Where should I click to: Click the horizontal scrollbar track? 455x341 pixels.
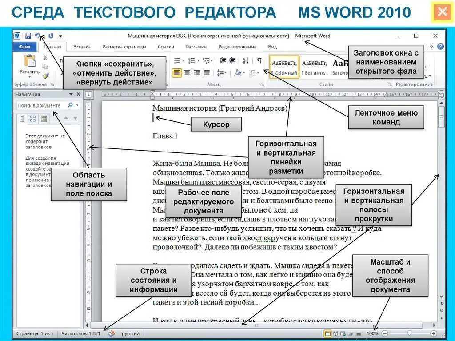point(262,325)
